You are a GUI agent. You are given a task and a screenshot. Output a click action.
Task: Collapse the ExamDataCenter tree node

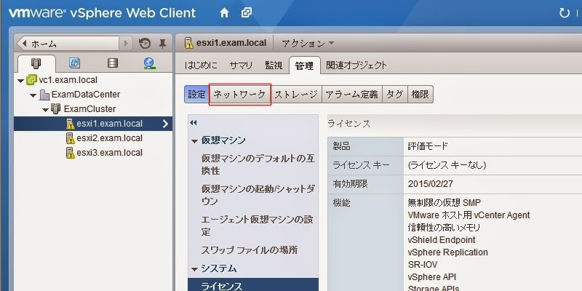(33, 95)
